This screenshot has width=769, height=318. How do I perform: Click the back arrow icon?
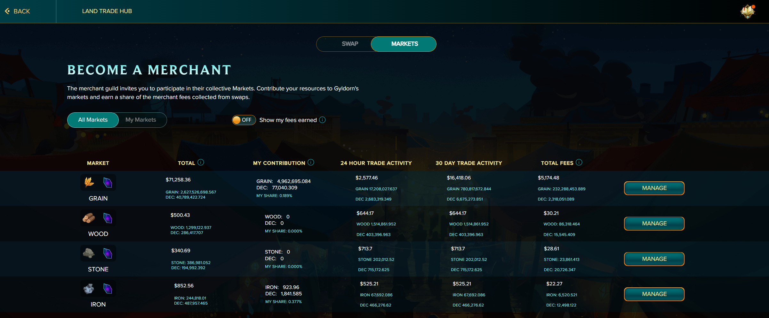click(7, 11)
